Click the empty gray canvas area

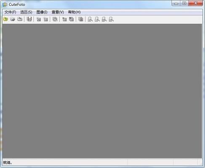[x=102, y=91]
